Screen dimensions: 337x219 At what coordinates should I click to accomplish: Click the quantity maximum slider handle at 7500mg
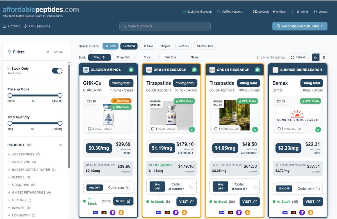point(60,123)
